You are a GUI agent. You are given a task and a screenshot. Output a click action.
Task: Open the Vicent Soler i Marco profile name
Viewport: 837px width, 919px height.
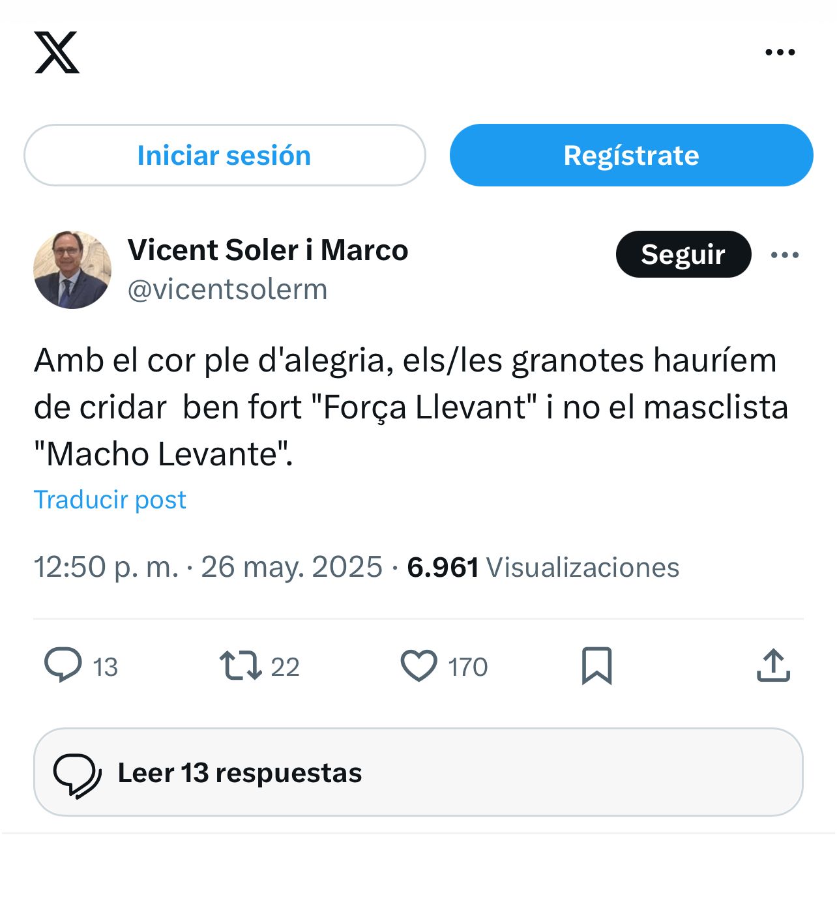click(x=267, y=250)
